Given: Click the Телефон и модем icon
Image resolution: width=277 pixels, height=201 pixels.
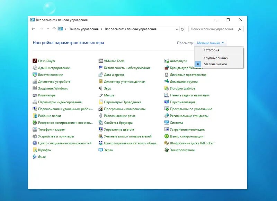Looking at the screenshot, I should (x=35, y=130).
